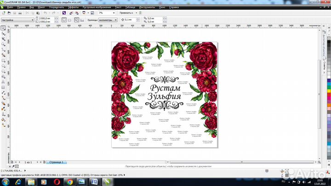Viewport: 331px width, 186px height.
Task: Switch to the Страница 1 page tab
Action: coord(56,162)
